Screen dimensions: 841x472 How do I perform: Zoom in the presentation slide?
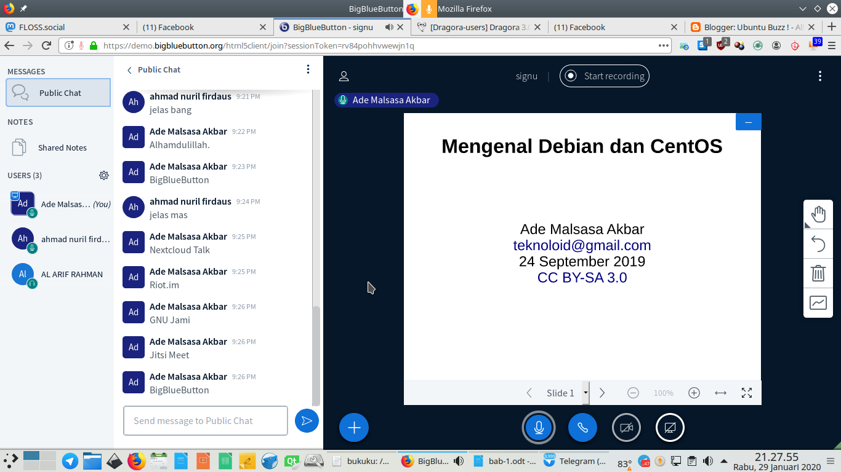coord(694,393)
